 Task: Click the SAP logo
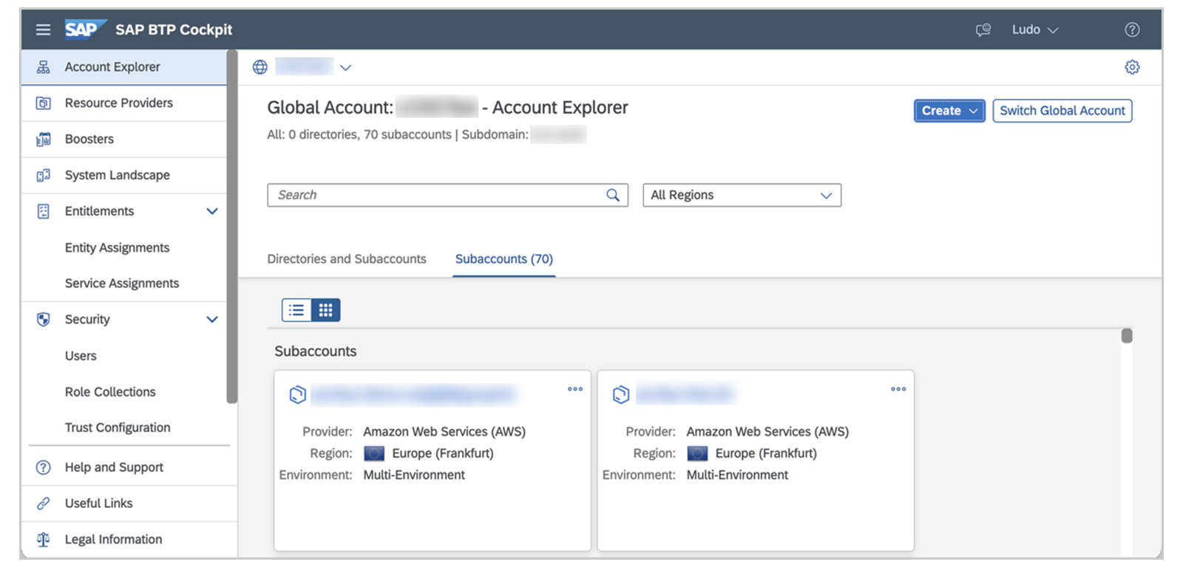(84, 30)
